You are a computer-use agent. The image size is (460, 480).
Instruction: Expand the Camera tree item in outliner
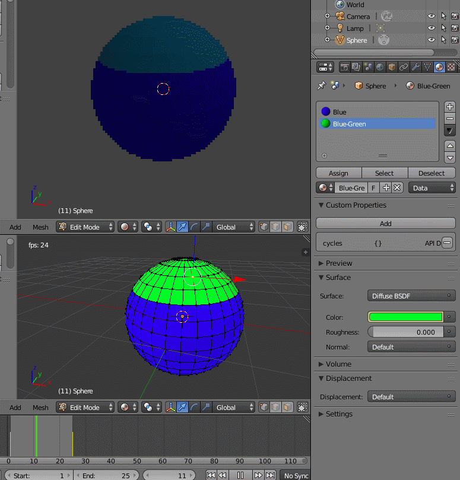(328, 16)
